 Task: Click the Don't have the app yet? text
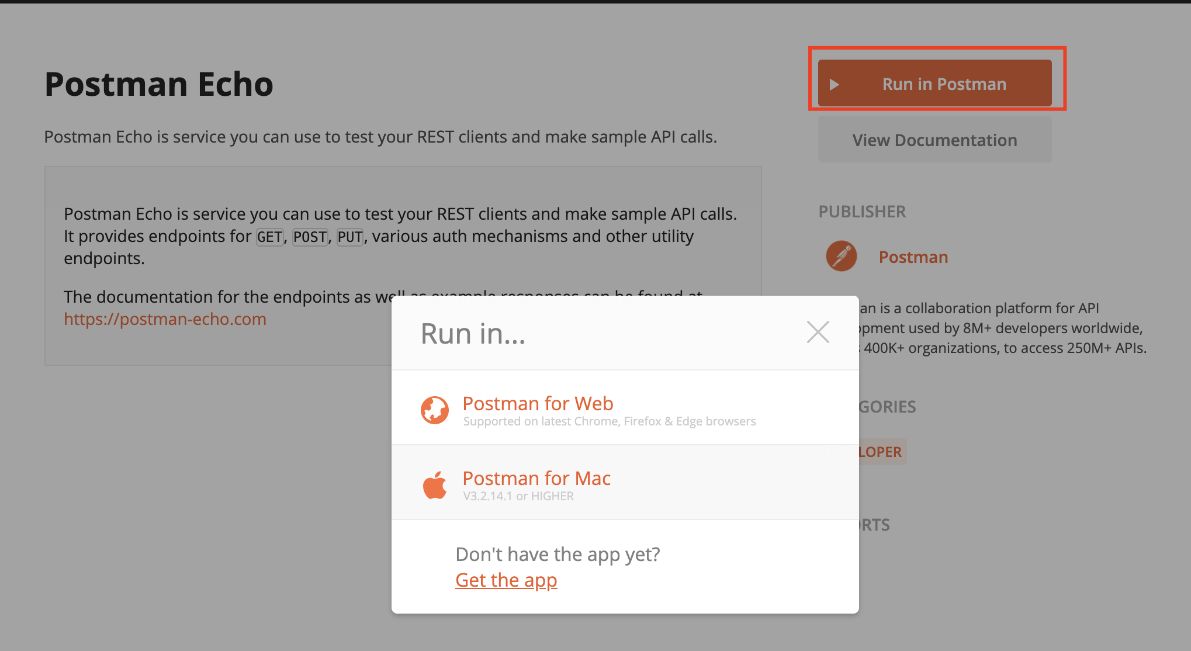(558, 554)
